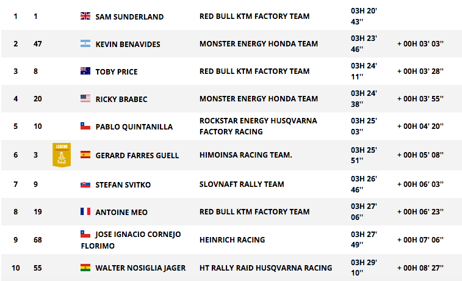The height and width of the screenshot is (281, 462).
Task: Click the US flag next to Ricky Brabec
Action: tap(85, 98)
